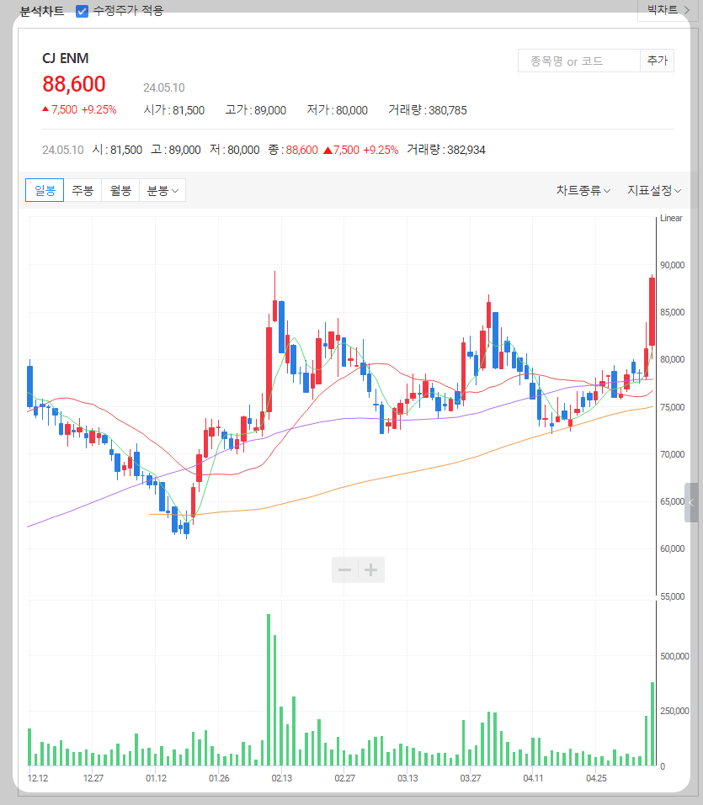Click the 02.13 date axis label
Viewport: 703px width, 805px height.
(281, 778)
